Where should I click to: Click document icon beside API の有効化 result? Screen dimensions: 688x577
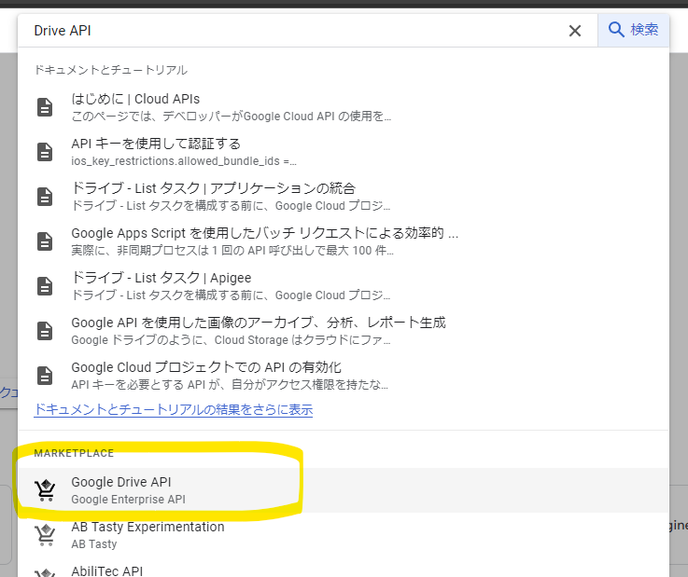(x=45, y=376)
